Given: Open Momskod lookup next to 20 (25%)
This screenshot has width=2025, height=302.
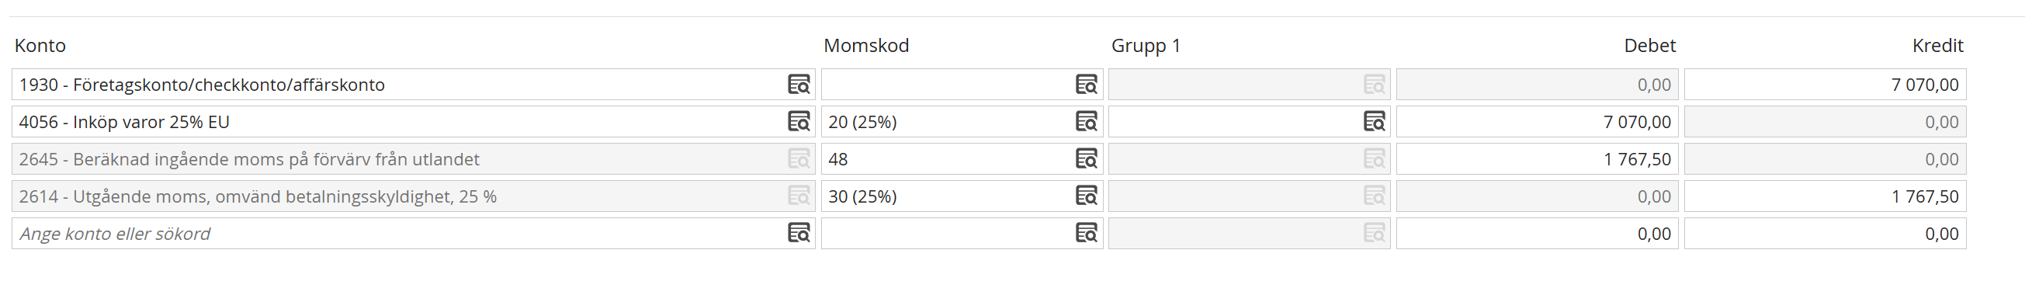Looking at the screenshot, I should pyautogui.click(x=1087, y=121).
